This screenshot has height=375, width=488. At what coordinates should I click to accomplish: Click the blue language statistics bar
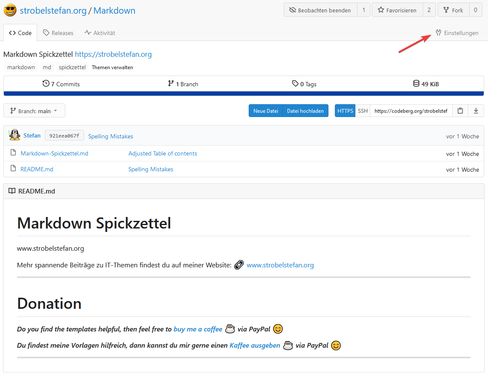coord(244,94)
